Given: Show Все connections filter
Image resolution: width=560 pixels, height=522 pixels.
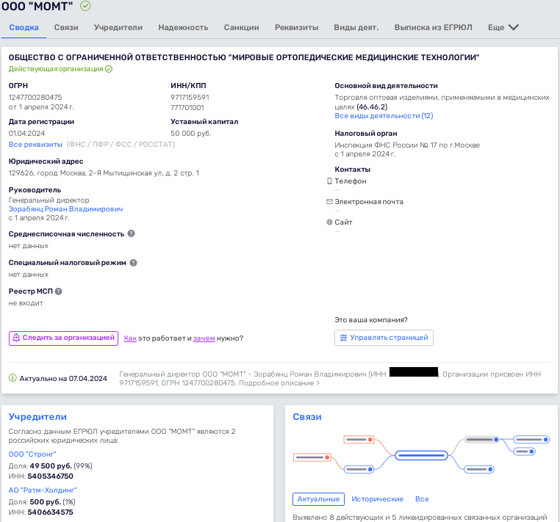Looking at the screenshot, I should [422, 499].
